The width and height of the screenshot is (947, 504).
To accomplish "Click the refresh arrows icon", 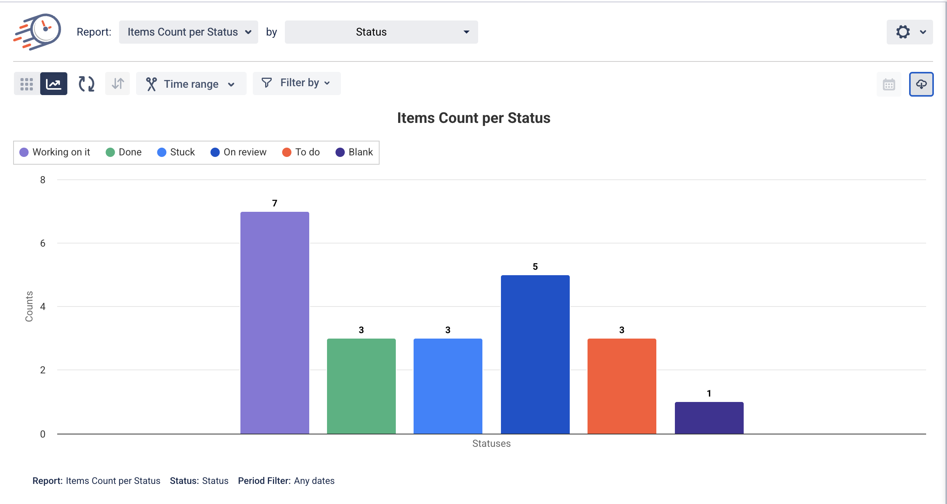I will [86, 84].
